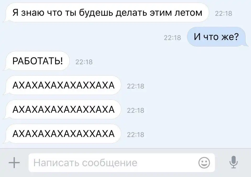Click the timestamp beside the first АХАХАХА message
Image resolution: width=251 pixels, height=177 pixels.
(136, 86)
